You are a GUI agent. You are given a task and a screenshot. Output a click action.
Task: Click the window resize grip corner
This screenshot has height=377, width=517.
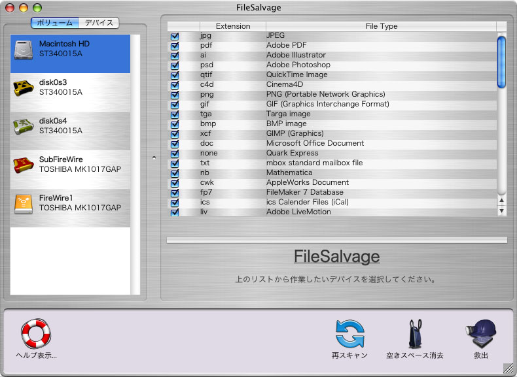coord(508,368)
